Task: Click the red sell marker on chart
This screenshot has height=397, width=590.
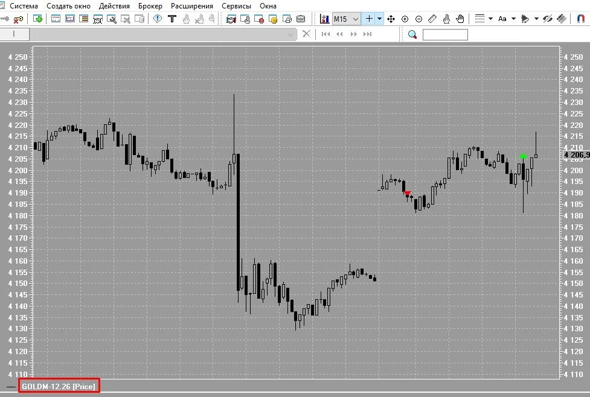Action: 408,193
